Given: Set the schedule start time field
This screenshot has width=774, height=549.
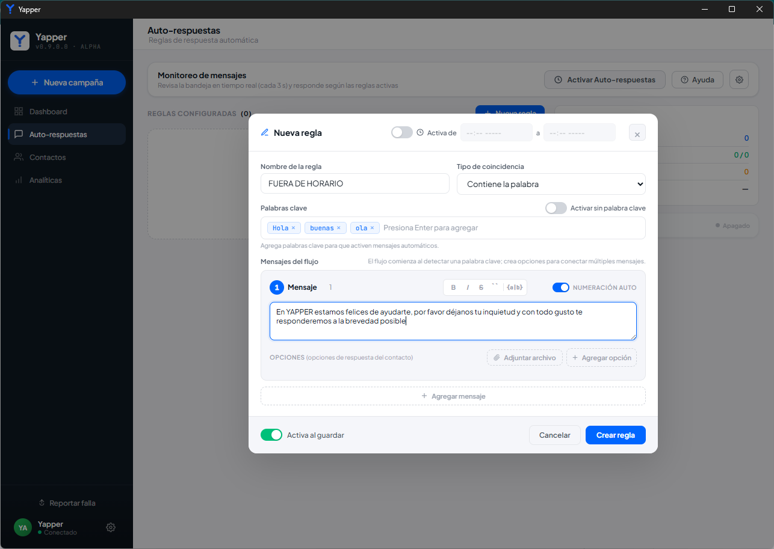Looking at the screenshot, I should coord(497,132).
